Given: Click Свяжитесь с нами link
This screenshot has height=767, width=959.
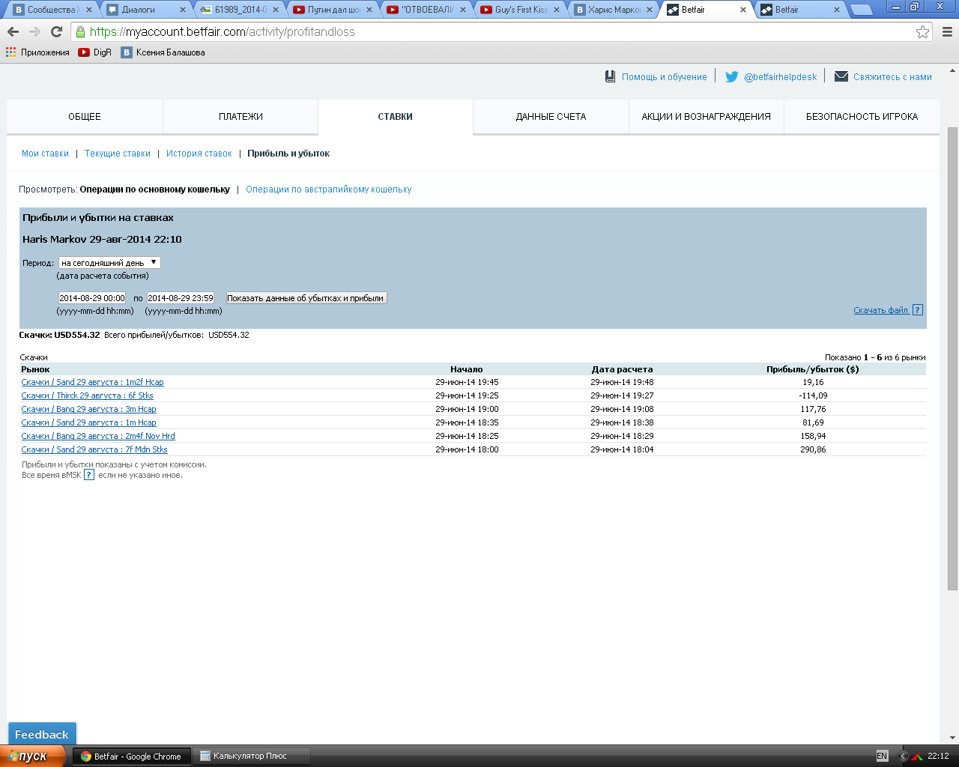Looking at the screenshot, I should point(892,77).
